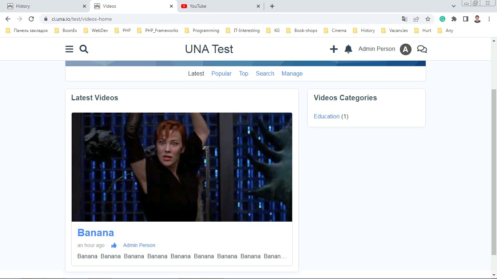Bookmark this page with the star icon
497x279 pixels.
click(x=428, y=19)
